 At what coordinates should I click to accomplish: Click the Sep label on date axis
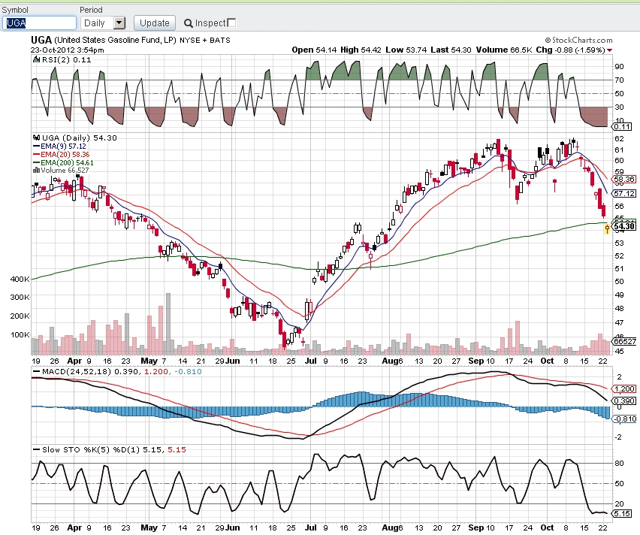pos(476,361)
